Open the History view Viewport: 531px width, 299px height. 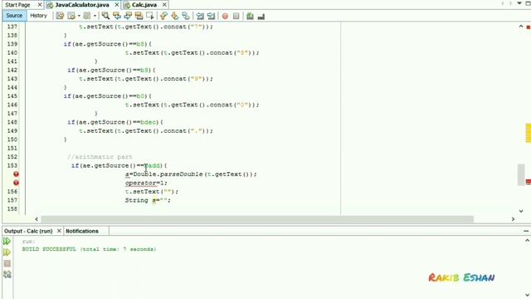[38, 16]
